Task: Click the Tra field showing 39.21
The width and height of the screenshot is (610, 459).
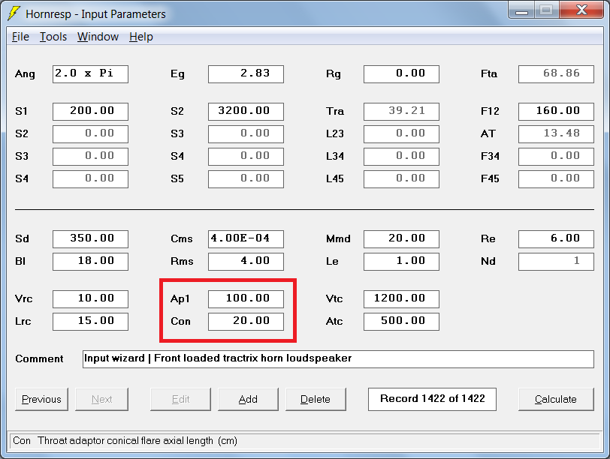Action: (401, 112)
